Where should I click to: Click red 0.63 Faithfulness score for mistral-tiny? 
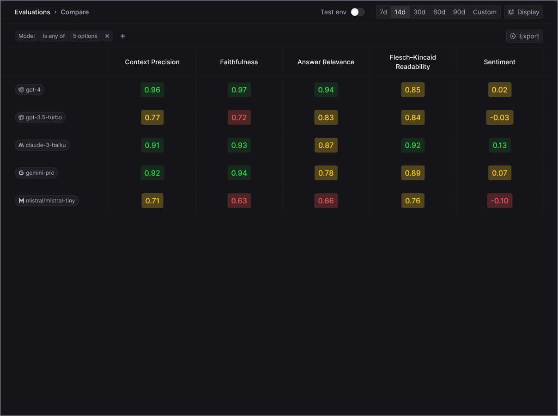[239, 201]
